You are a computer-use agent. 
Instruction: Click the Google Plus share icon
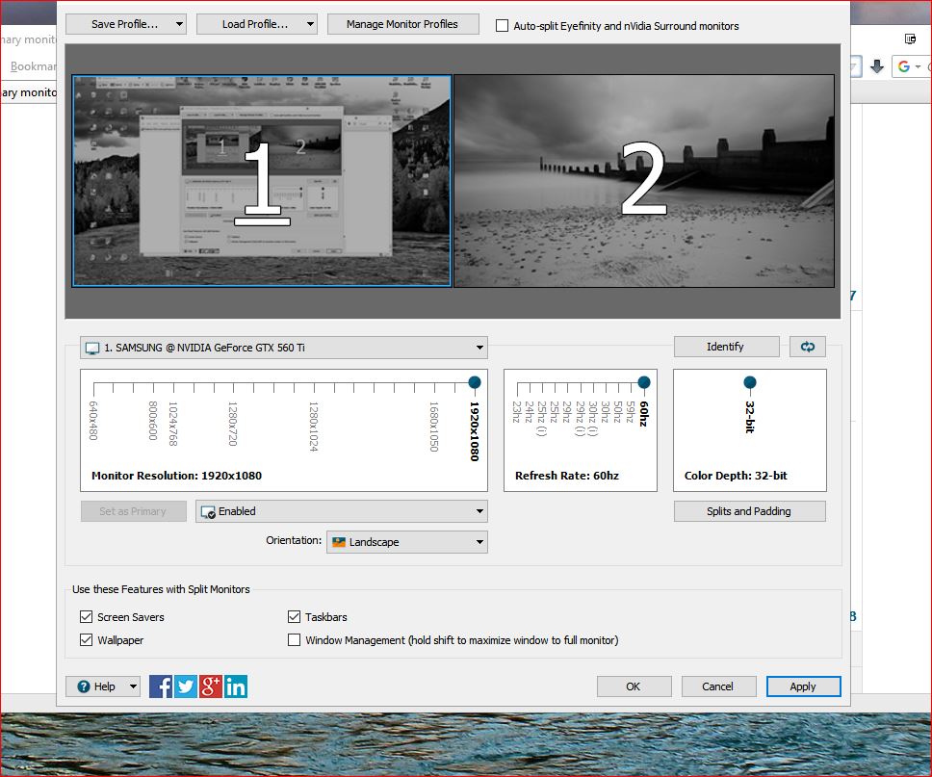pyautogui.click(x=211, y=686)
